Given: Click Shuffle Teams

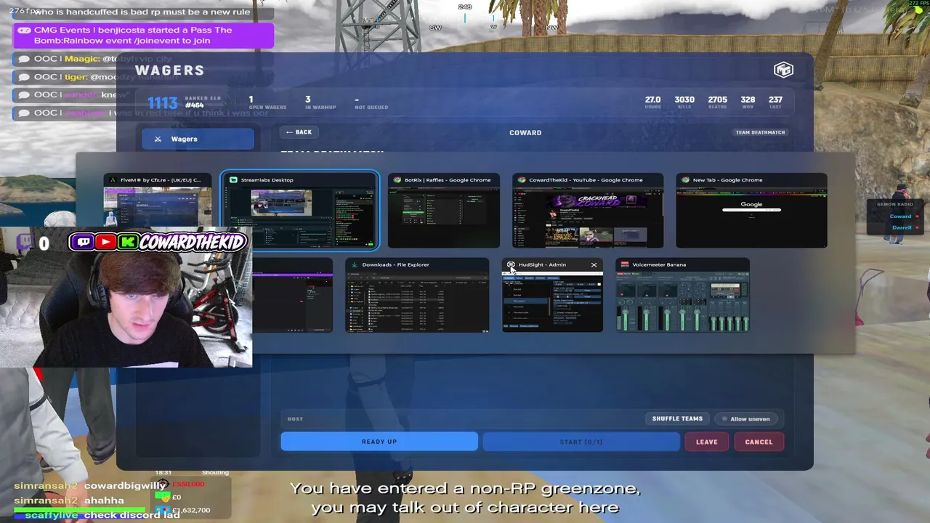Looking at the screenshot, I should coord(677,418).
